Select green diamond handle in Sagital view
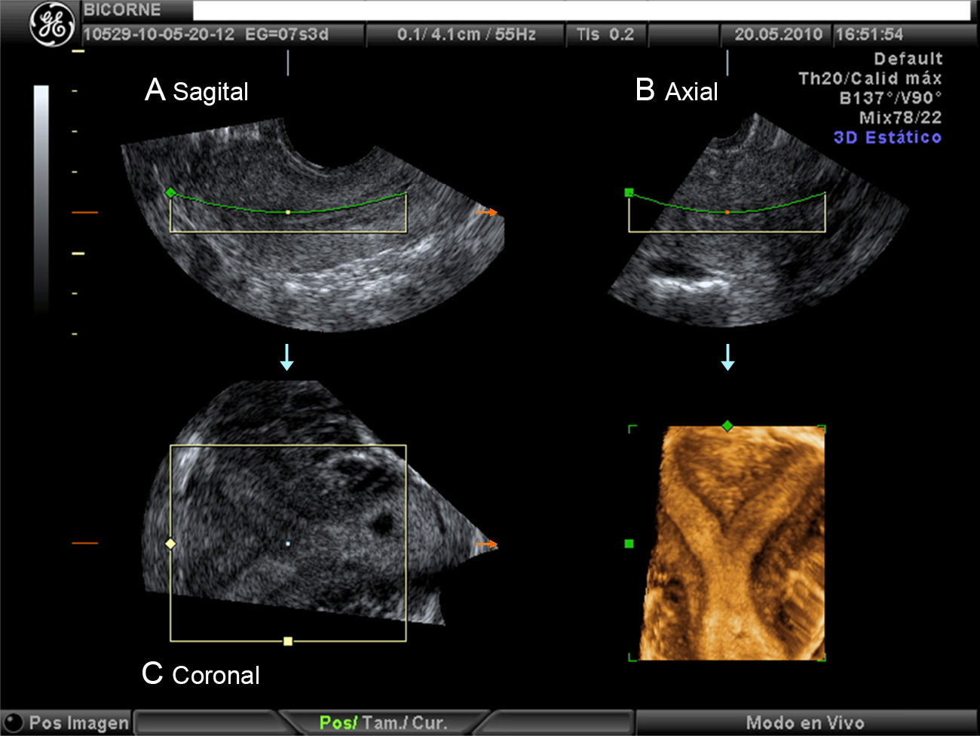 170,193
